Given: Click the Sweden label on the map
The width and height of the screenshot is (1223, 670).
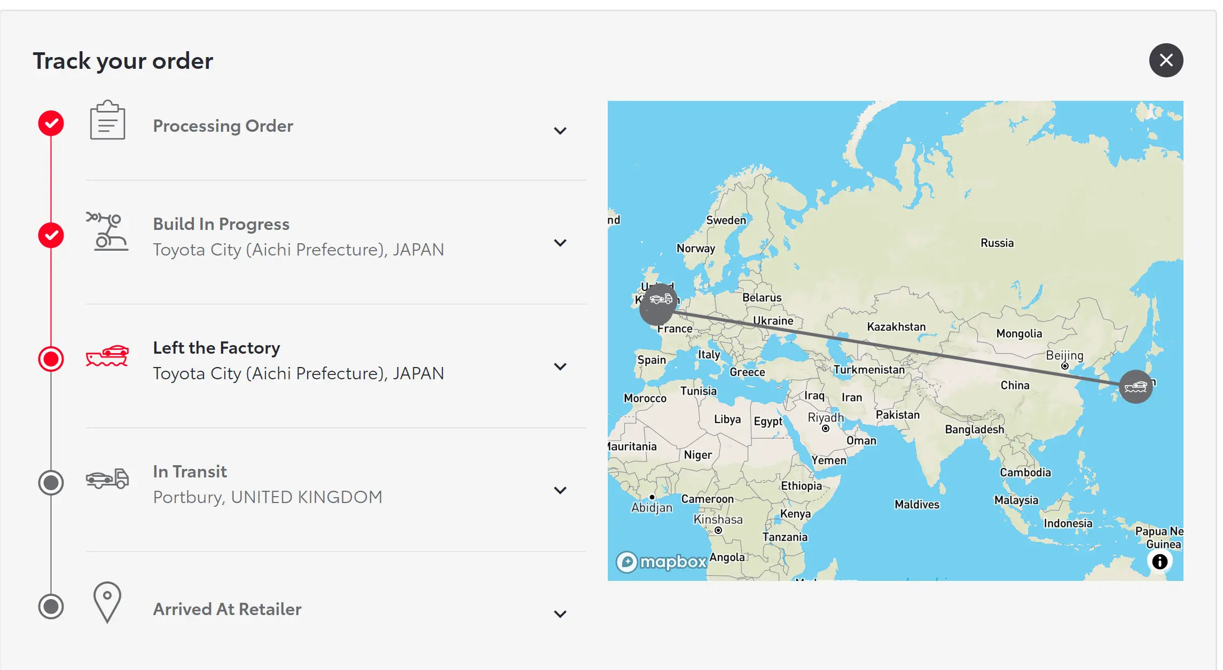Looking at the screenshot, I should point(726,220).
